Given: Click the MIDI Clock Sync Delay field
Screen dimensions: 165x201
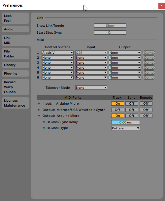Looking at the screenshot, I should click(125, 122).
